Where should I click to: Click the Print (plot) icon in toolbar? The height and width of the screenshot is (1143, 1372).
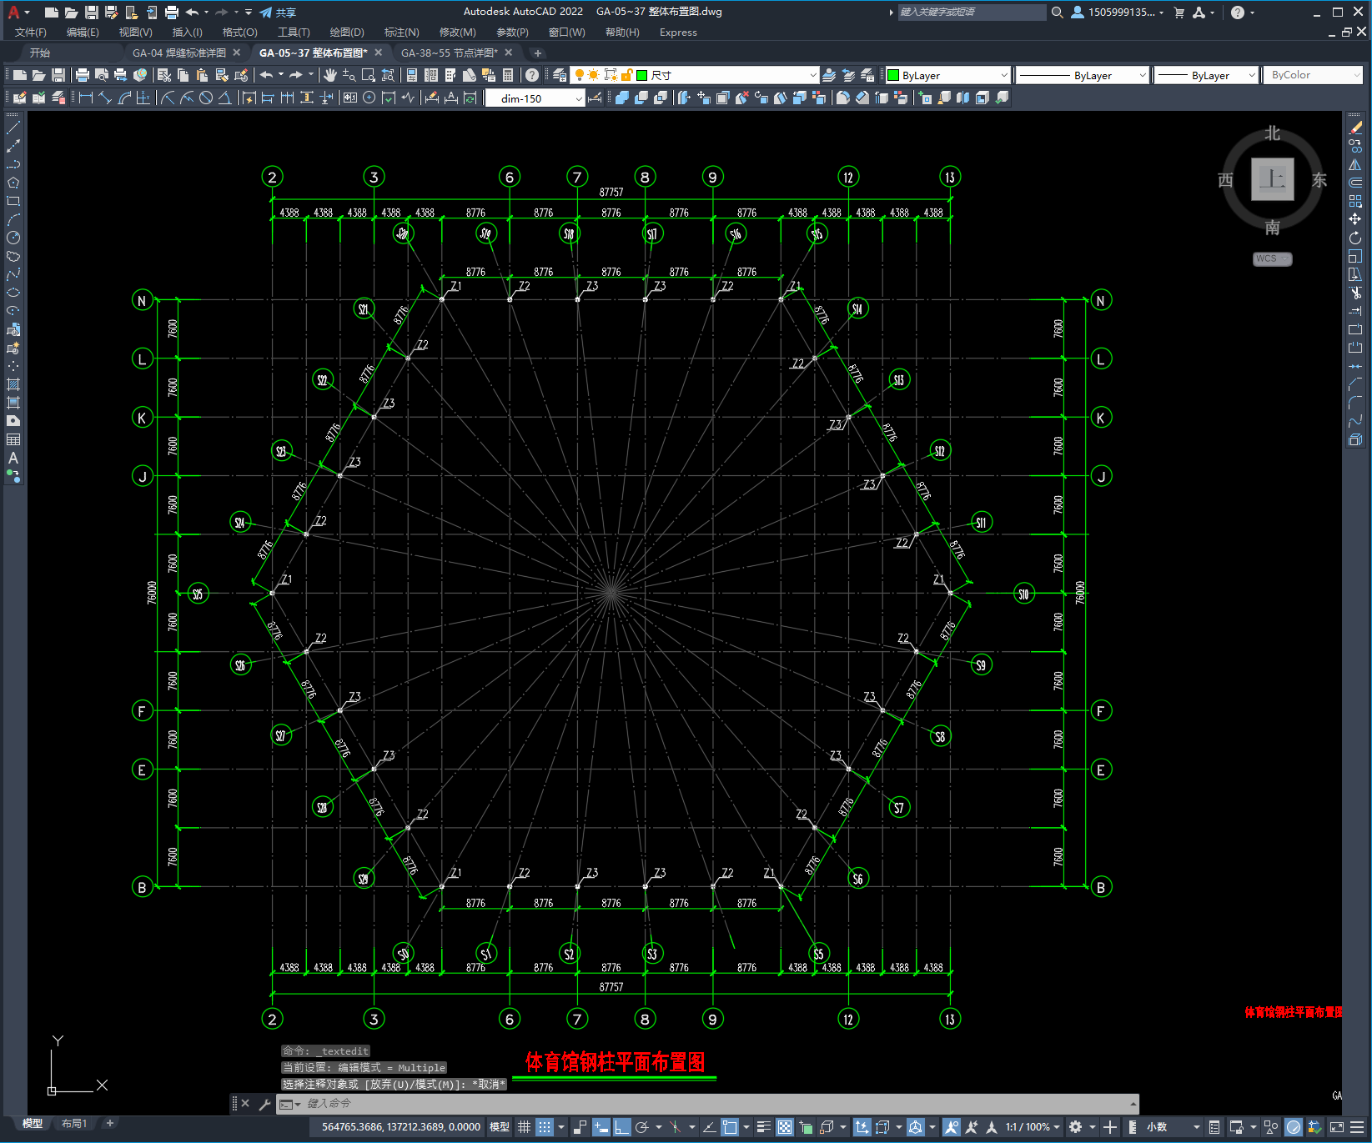pos(83,75)
